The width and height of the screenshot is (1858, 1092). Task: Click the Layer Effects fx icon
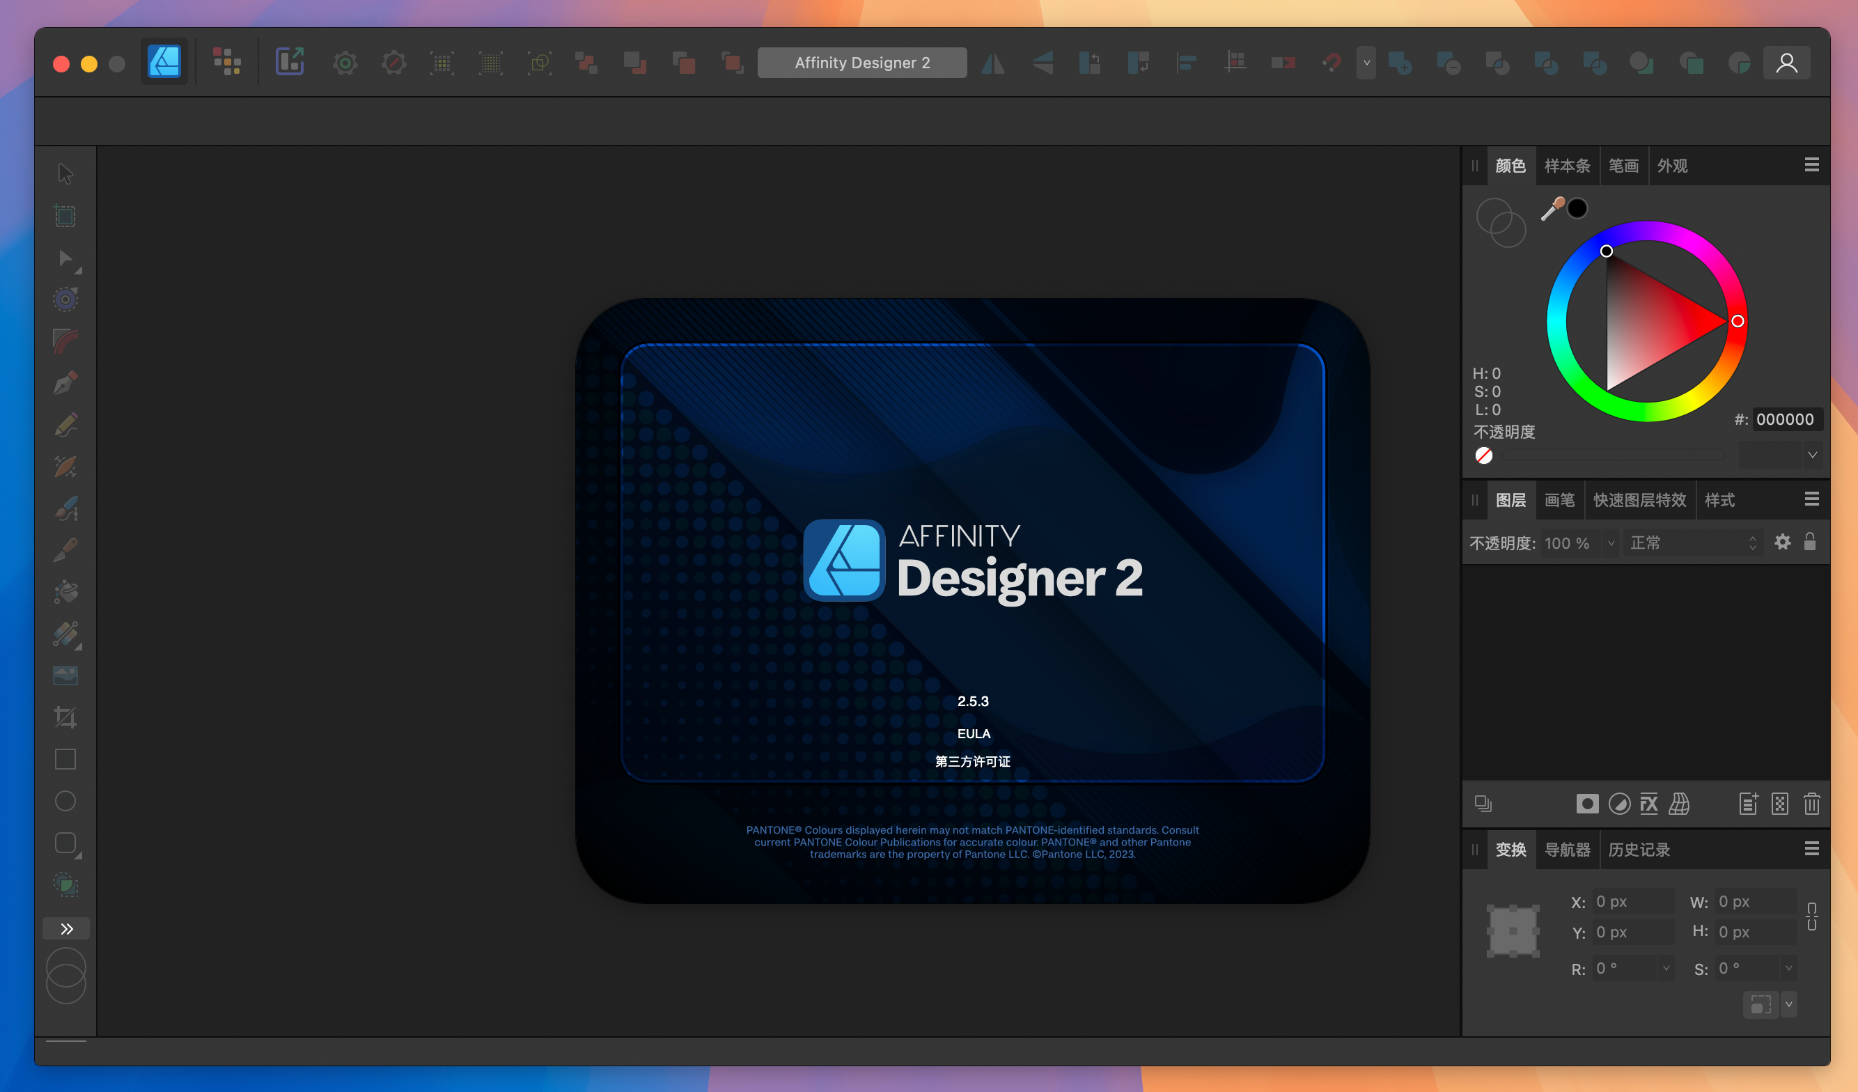1648,804
